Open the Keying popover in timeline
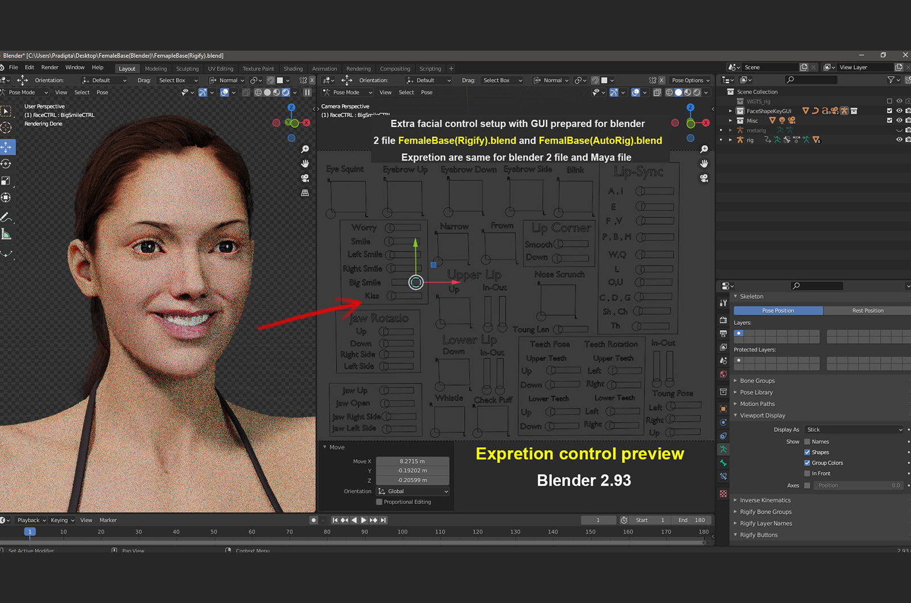The image size is (911, 603). [62, 520]
